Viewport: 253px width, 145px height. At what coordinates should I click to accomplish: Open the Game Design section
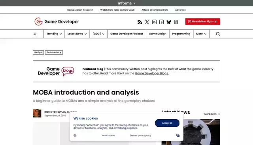point(157,34)
